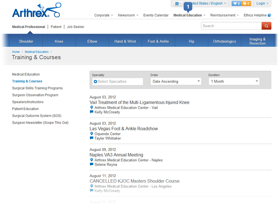280x209 pixels.
Task: Click inside the Search field
Action: tap(232, 26)
